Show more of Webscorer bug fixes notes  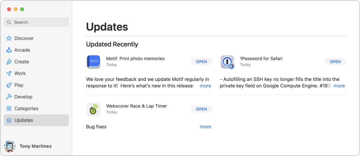[205, 127]
